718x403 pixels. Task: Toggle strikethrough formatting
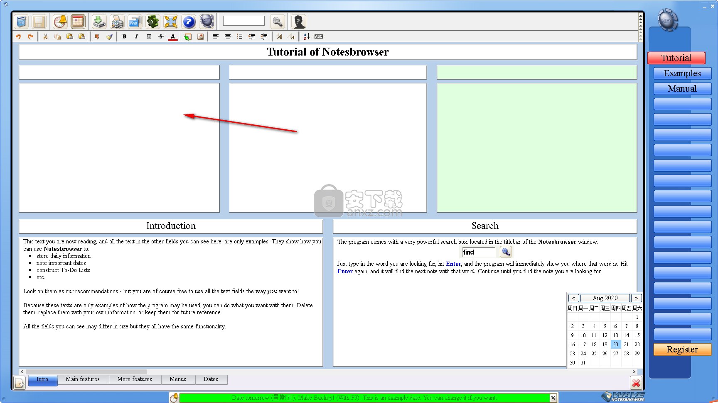tap(161, 36)
